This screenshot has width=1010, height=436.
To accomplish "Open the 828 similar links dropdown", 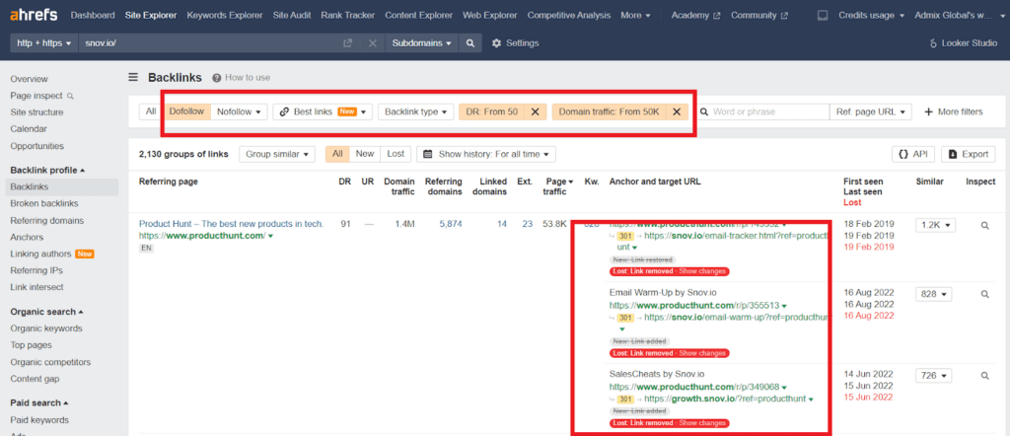I will (x=935, y=294).
